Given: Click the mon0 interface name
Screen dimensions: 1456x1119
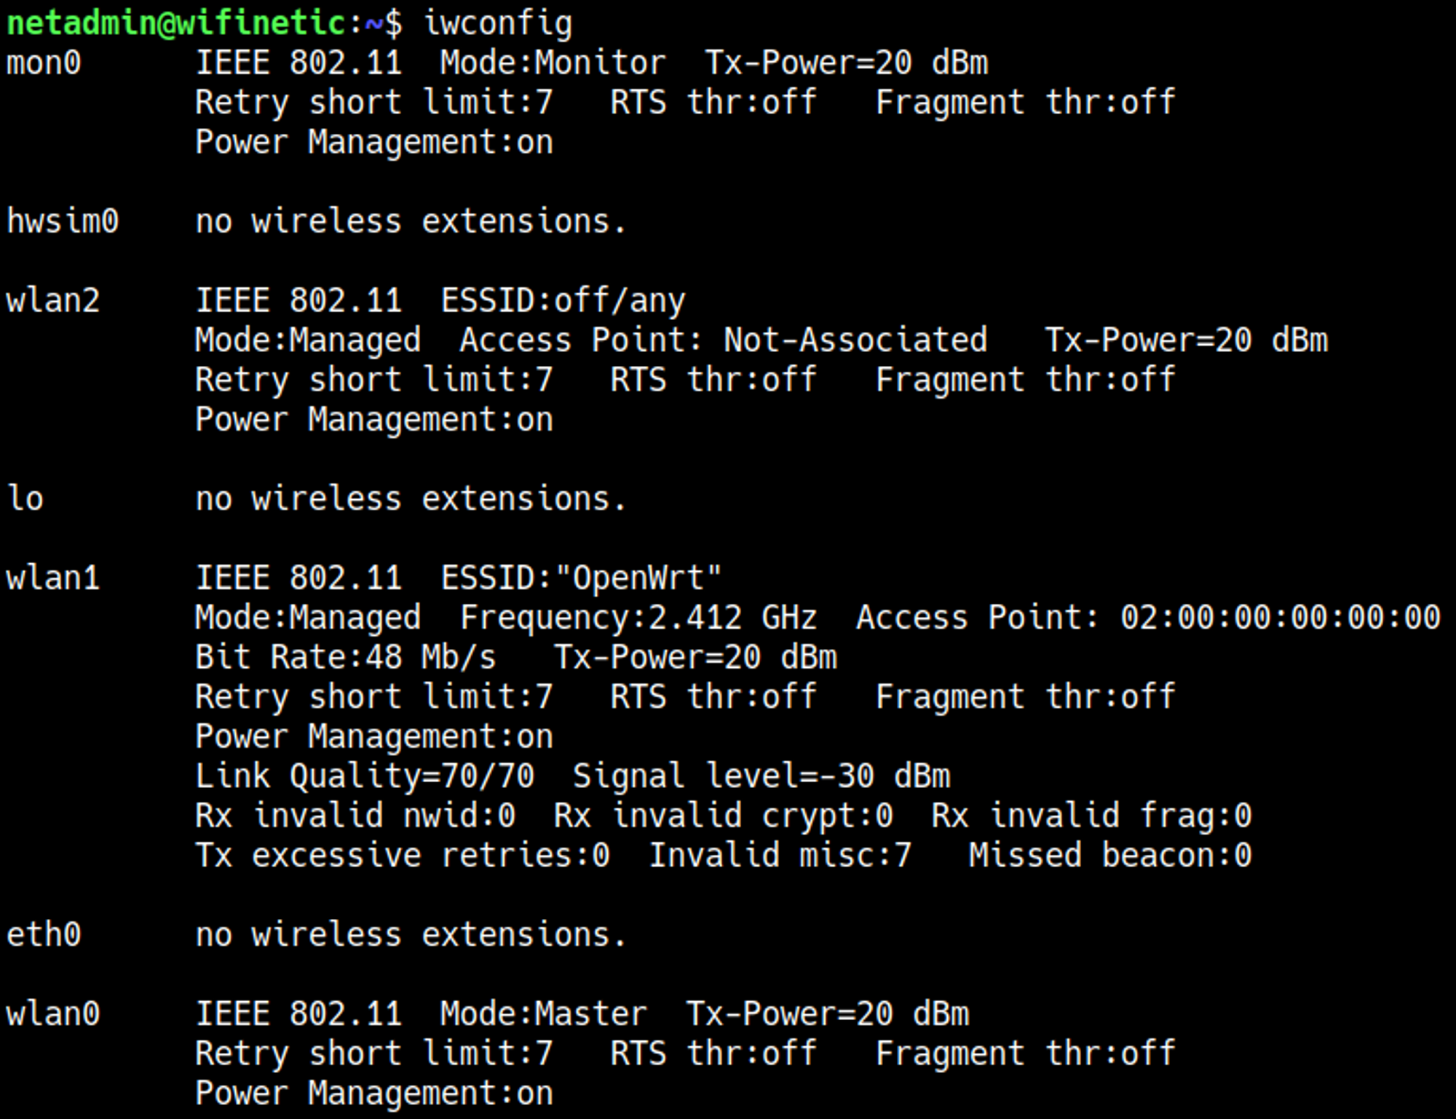Looking at the screenshot, I should point(43,63).
